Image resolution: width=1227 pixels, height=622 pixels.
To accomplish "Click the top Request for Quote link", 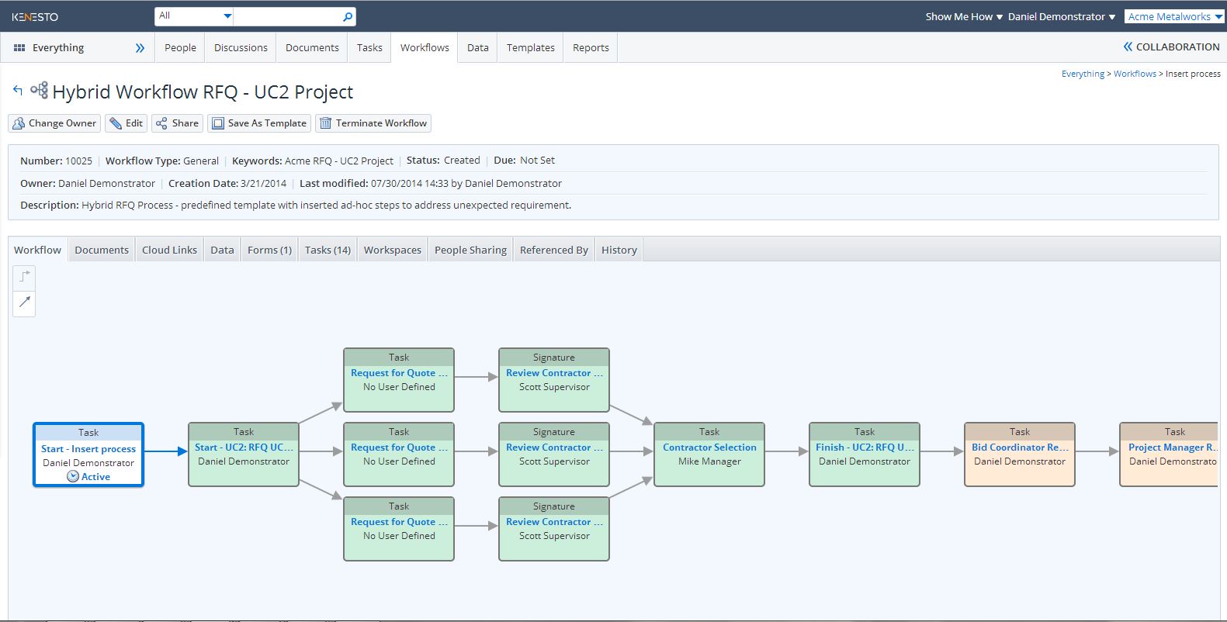I will [x=399, y=373].
